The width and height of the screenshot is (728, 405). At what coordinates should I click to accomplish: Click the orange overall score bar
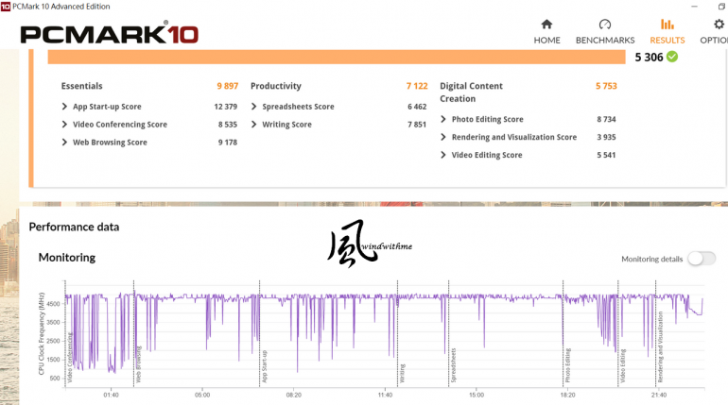tap(337, 57)
